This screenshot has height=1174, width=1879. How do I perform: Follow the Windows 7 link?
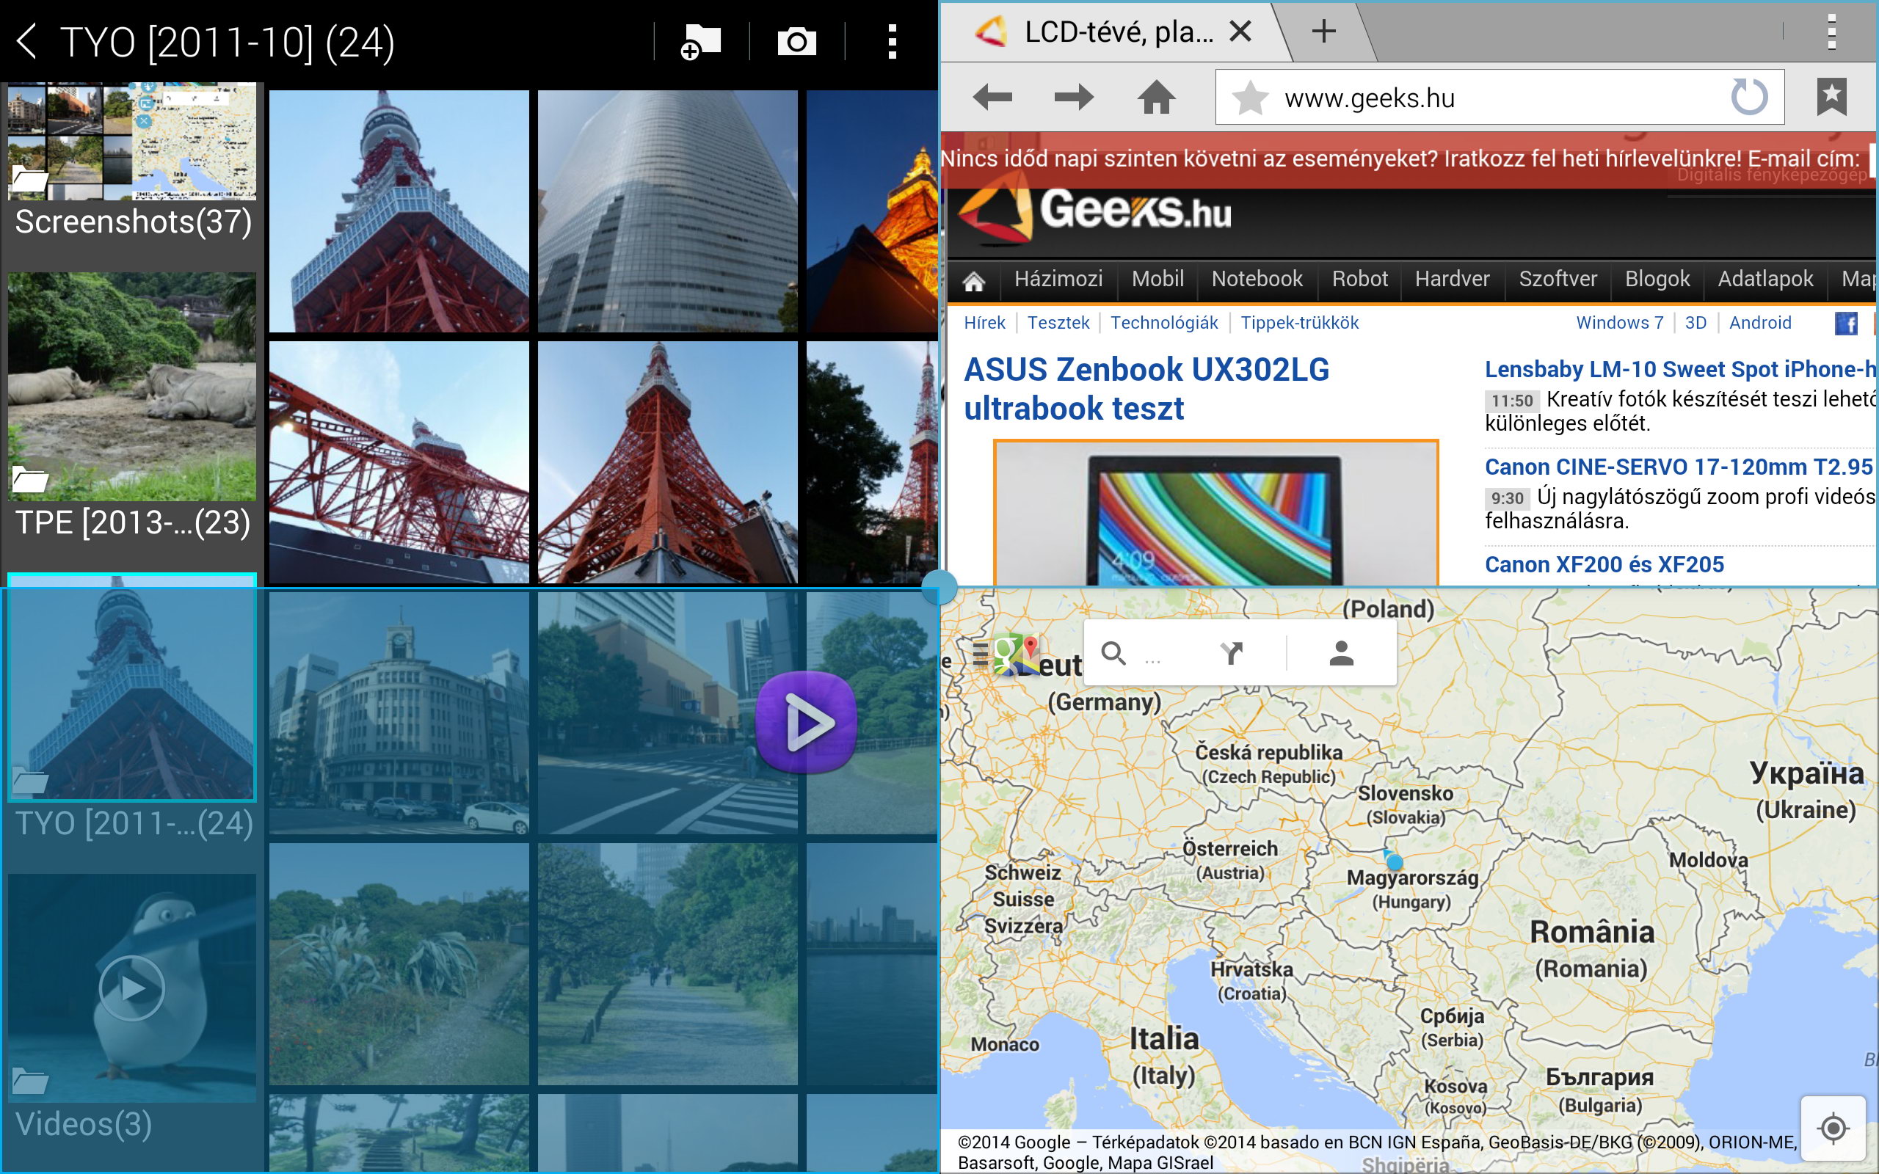pyautogui.click(x=1620, y=323)
